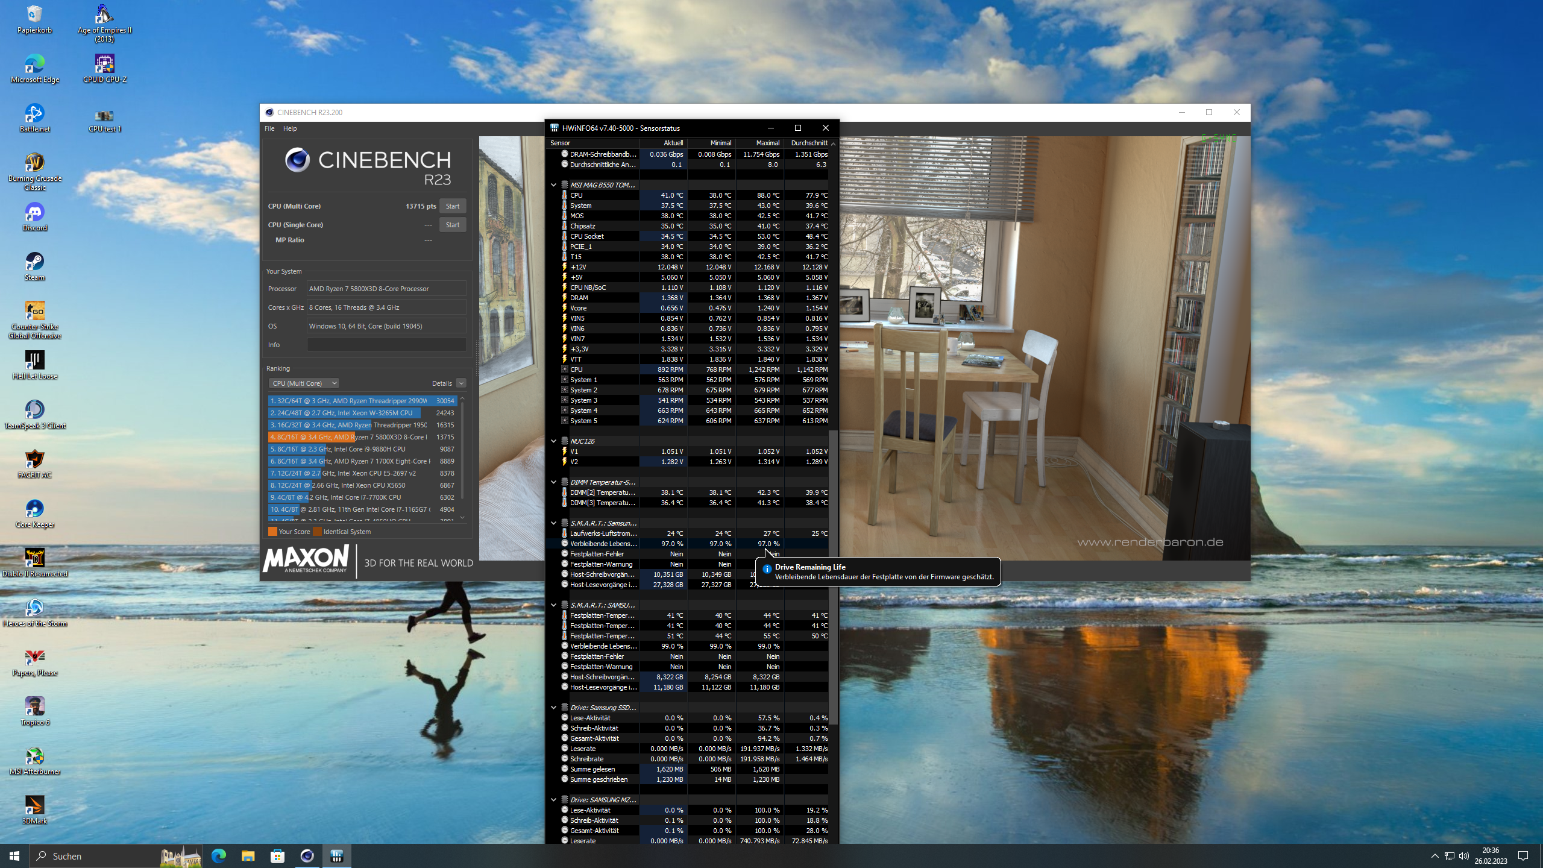Screen dimensions: 1543x868
Task: Click the Cinebench taskbar icon
Action: point(307,855)
